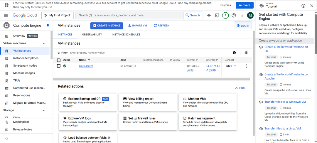Click the Marketplace cart icon
The width and height of the screenshot is (317, 143).
click(7, 122)
